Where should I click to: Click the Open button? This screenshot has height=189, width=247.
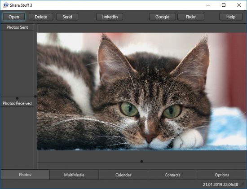[x=14, y=17]
